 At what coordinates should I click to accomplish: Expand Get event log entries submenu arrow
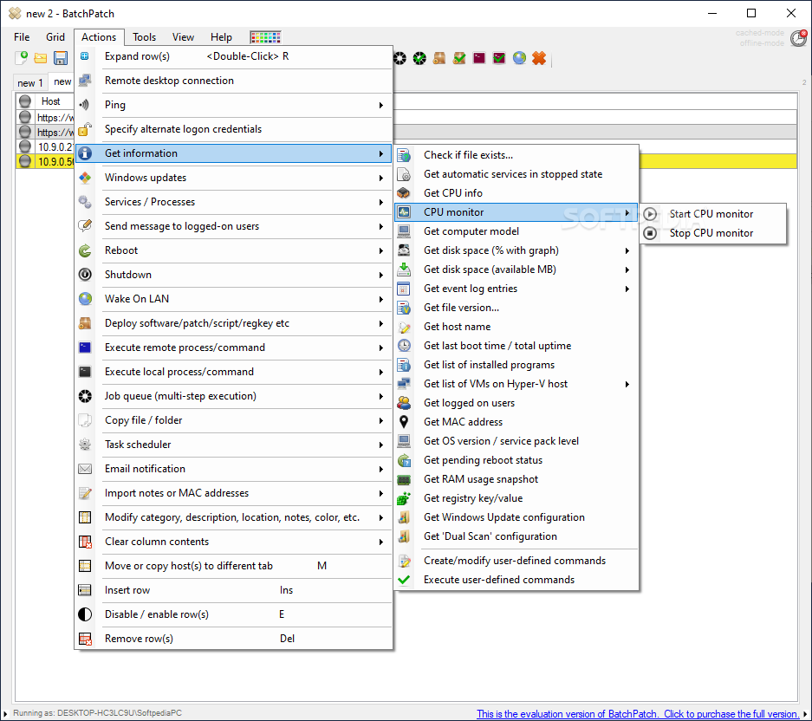pos(627,289)
